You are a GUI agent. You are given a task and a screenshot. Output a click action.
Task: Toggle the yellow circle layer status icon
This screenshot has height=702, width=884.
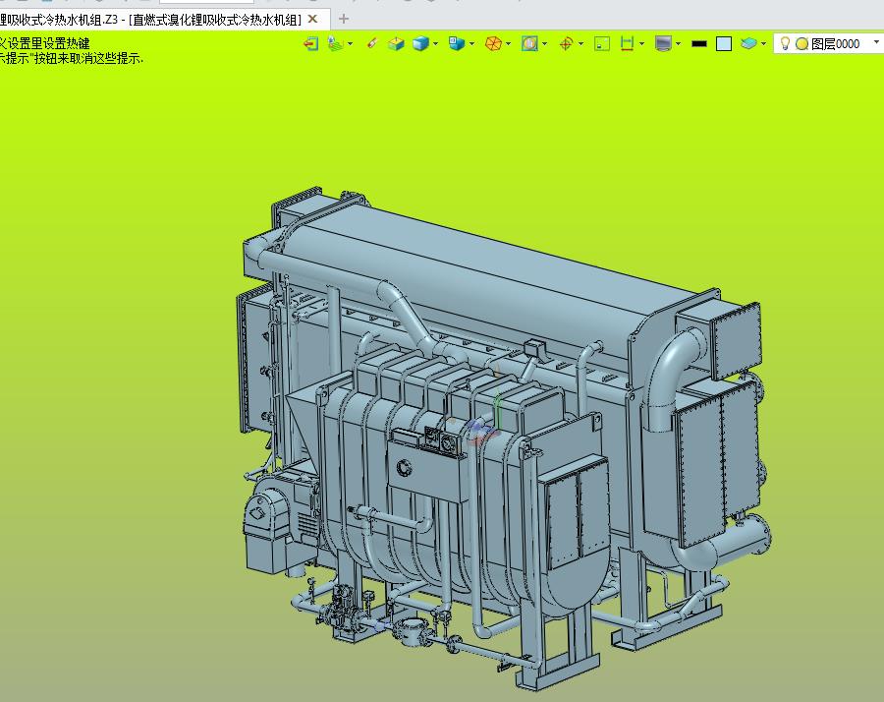click(801, 43)
